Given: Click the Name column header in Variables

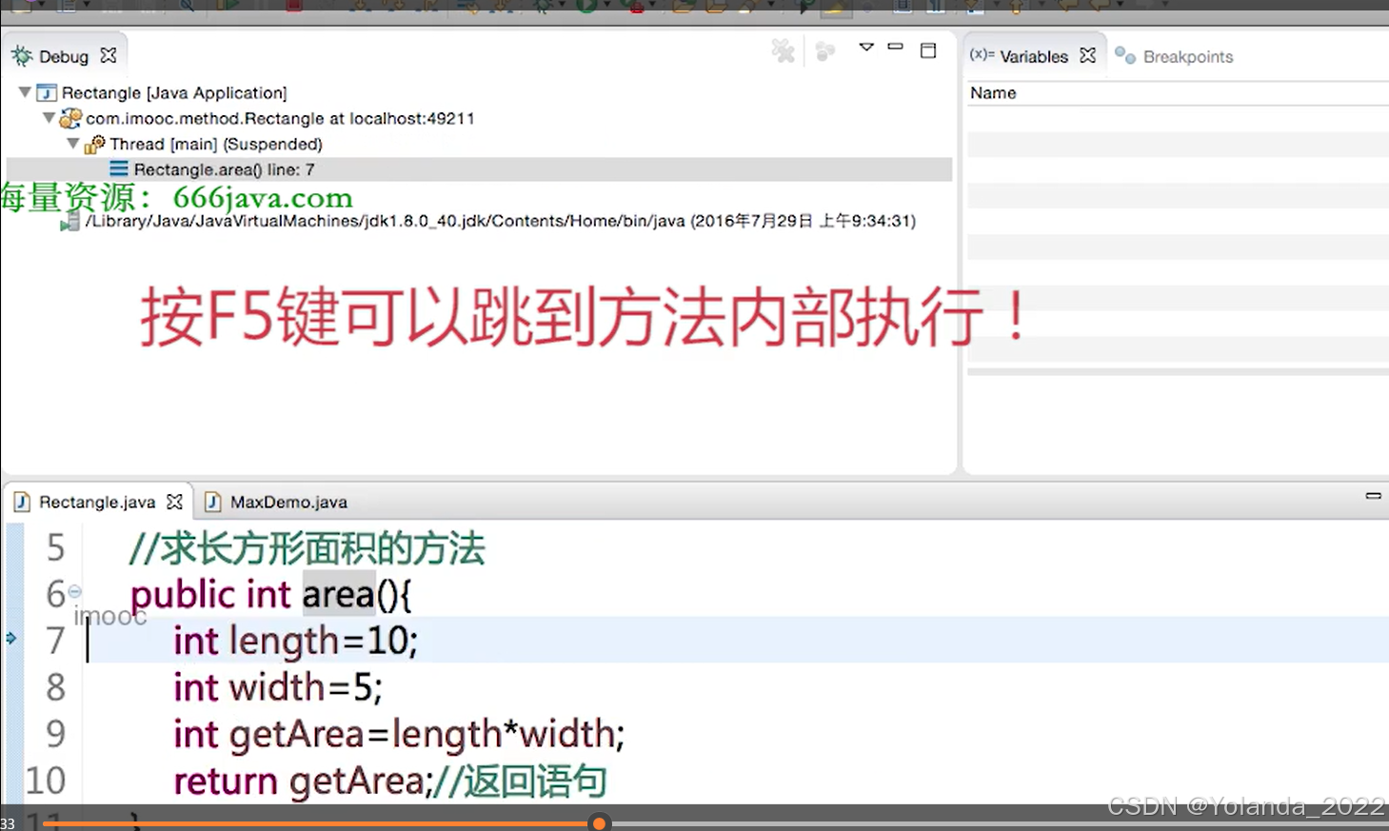Looking at the screenshot, I should pos(993,92).
